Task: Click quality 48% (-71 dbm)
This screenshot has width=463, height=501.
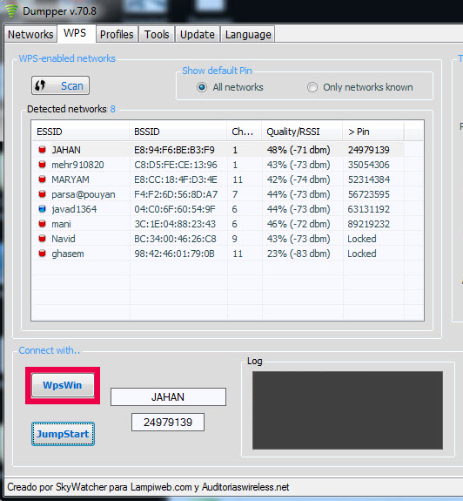Action: click(x=299, y=150)
